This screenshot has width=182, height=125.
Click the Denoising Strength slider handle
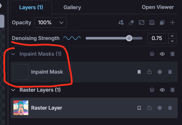coord(129,38)
